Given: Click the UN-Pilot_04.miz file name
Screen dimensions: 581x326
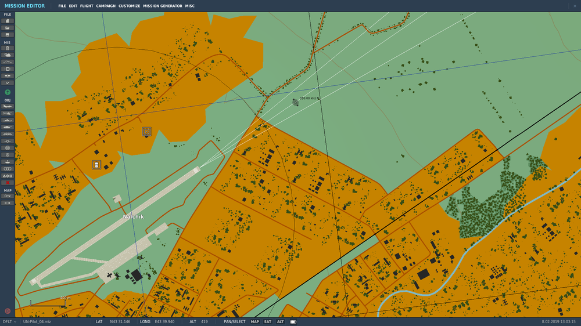Looking at the screenshot, I should (x=37, y=322).
